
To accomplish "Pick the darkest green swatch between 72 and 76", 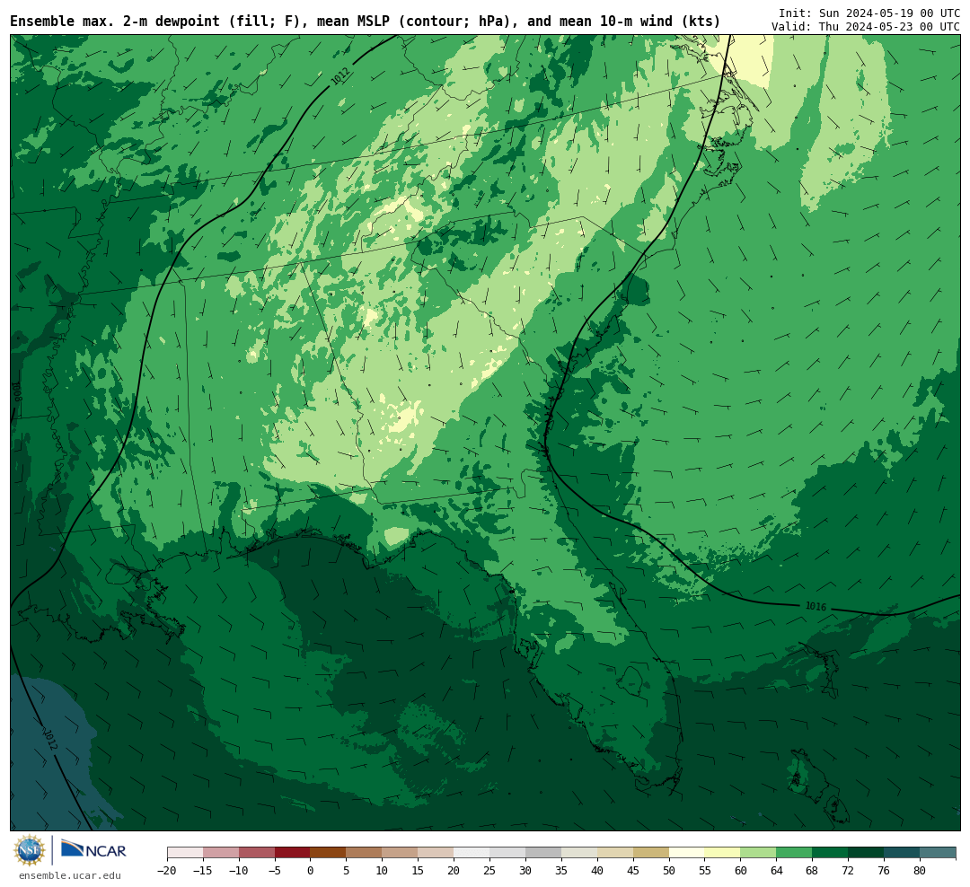I will [x=867, y=853].
